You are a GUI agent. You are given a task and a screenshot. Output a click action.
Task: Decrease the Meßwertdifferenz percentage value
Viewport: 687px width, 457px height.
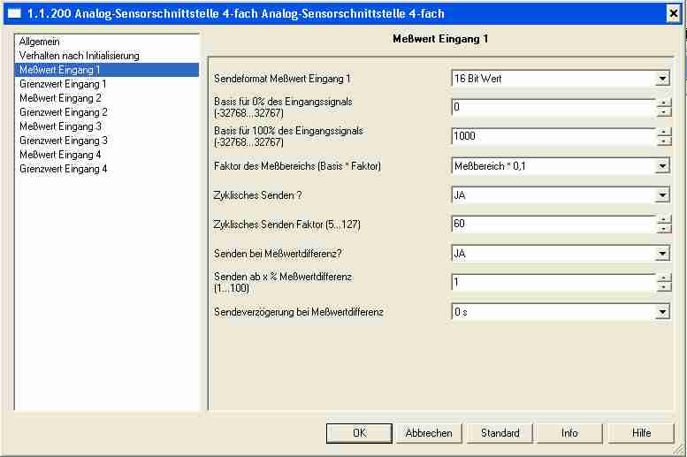(663, 287)
